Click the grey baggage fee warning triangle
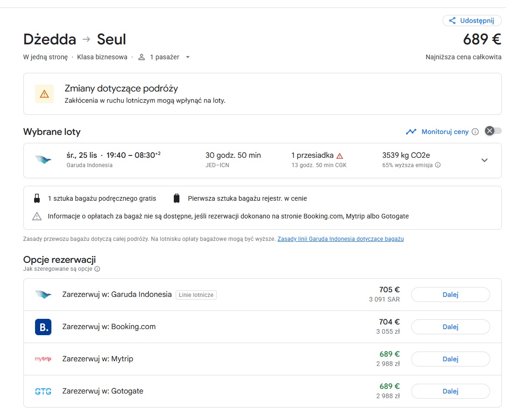Image resolution: width=506 pixels, height=408 pixels. coord(37,216)
